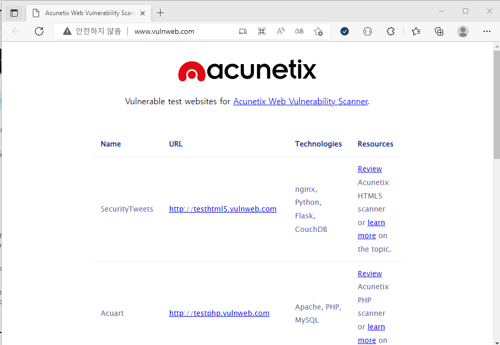Reload the page with refresh icon
This screenshot has width=500, height=345.
39,31
